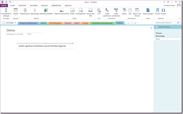Open the SCCM Migration section tab
This screenshot has width=183, height=114.
coord(54,23)
